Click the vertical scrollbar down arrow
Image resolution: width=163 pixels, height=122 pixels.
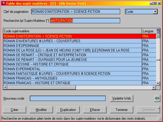click(x=158, y=83)
